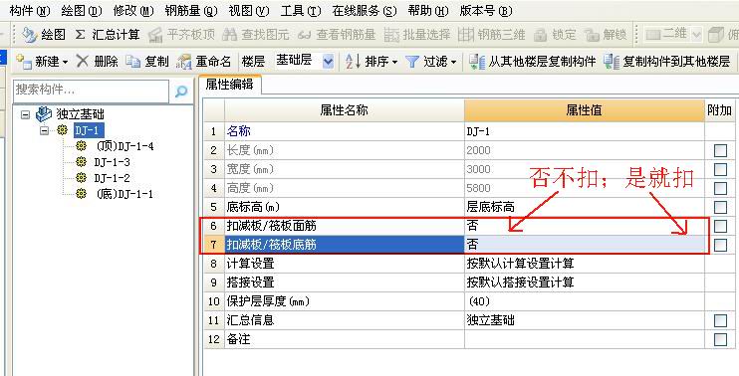Toggle 附加 checkbox for 高度(mm)
Screen dimensions: 739x376
tap(720, 188)
